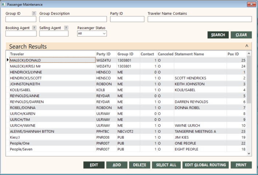Close the Passenger Maintenance window

(251, 4)
